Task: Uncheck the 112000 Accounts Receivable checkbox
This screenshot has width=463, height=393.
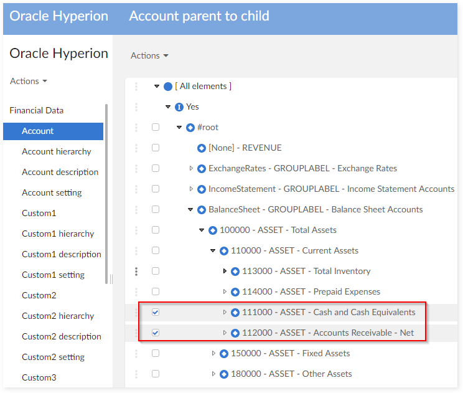Action: tap(156, 333)
